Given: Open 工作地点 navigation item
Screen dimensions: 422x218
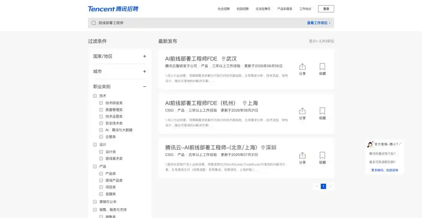Looking at the screenshot, I should point(305,9).
